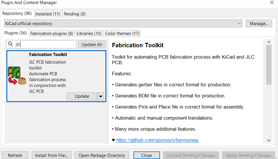Click 'Generates gerber files' feature line
This screenshot has height=159, width=278.
[172, 85]
